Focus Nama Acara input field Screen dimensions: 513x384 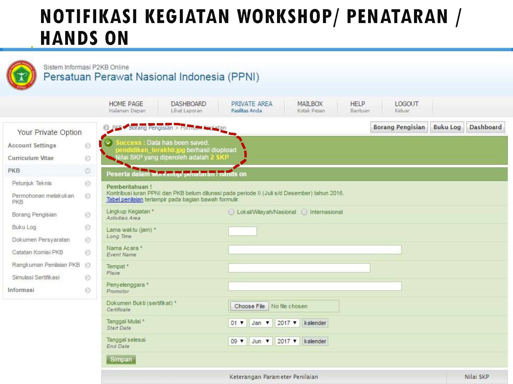(x=315, y=250)
